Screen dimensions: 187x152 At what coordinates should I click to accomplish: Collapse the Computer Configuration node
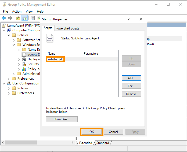4,31
